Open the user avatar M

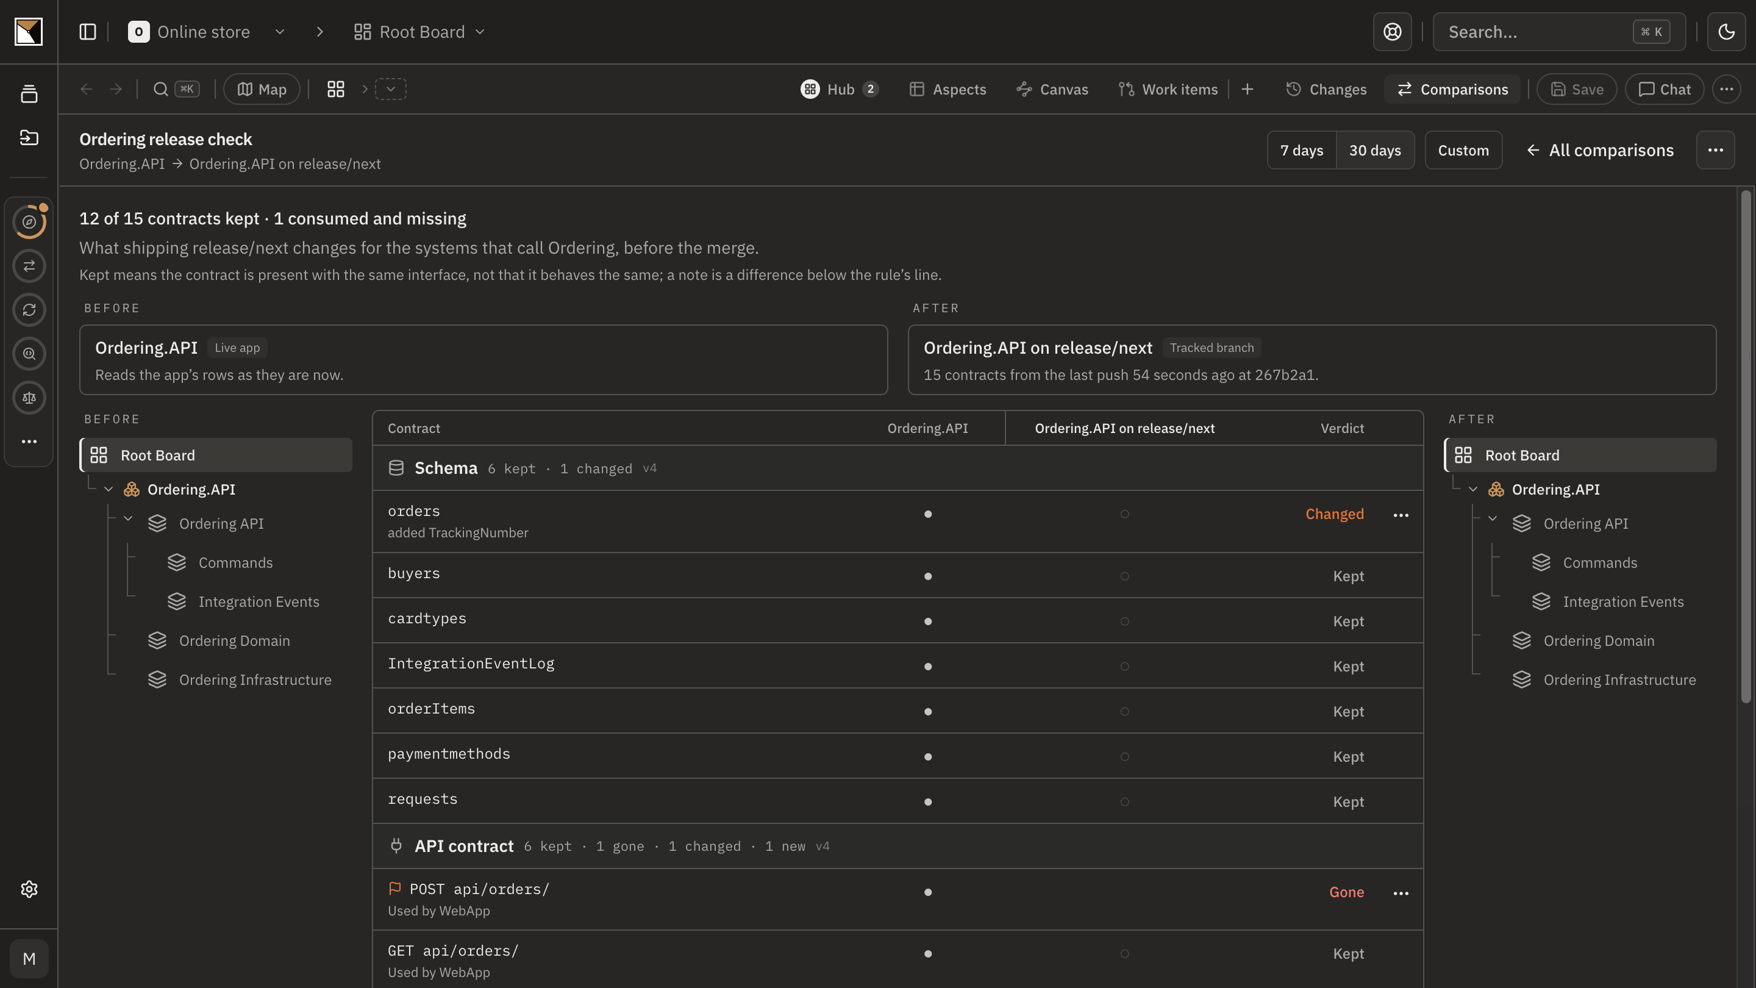point(29,959)
